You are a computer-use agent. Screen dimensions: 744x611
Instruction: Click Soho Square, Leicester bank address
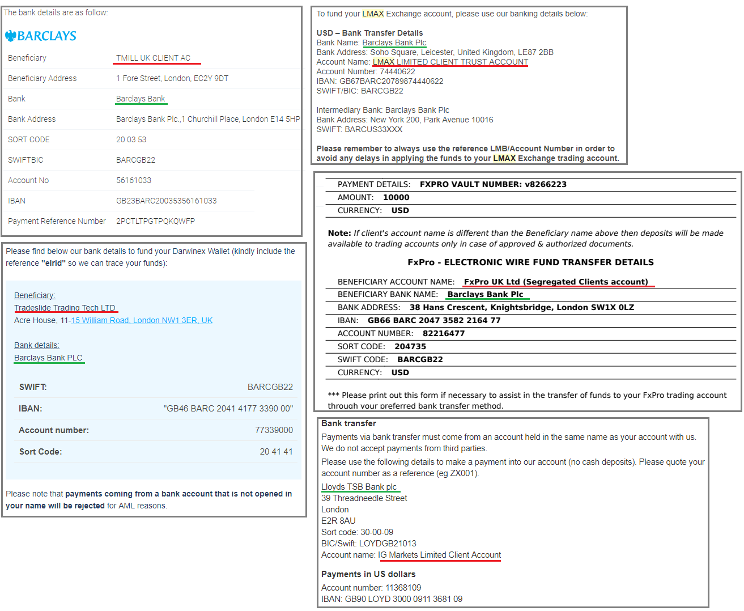(462, 52)
